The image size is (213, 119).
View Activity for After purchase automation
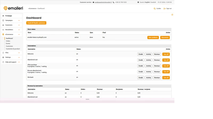tap(148, 66)
